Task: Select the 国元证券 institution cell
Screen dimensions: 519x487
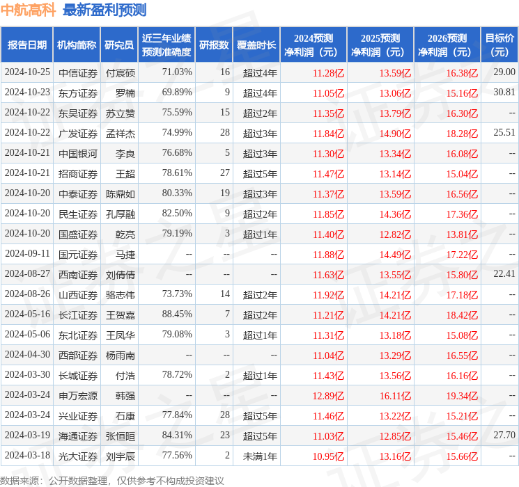Action: click(78, 255)
